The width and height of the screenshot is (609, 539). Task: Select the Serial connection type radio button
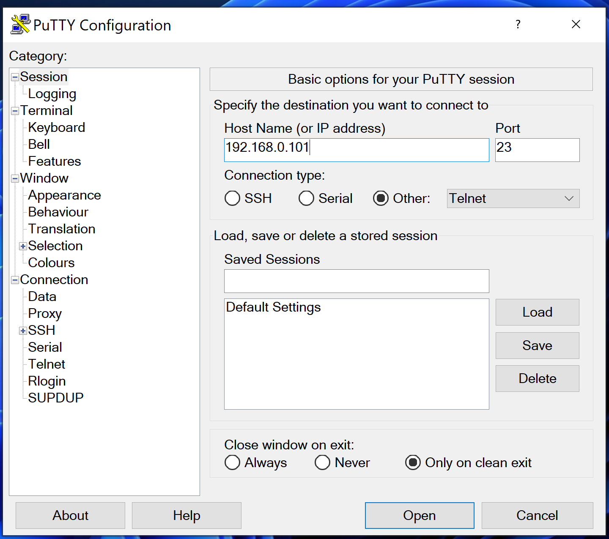click(306, 198)
